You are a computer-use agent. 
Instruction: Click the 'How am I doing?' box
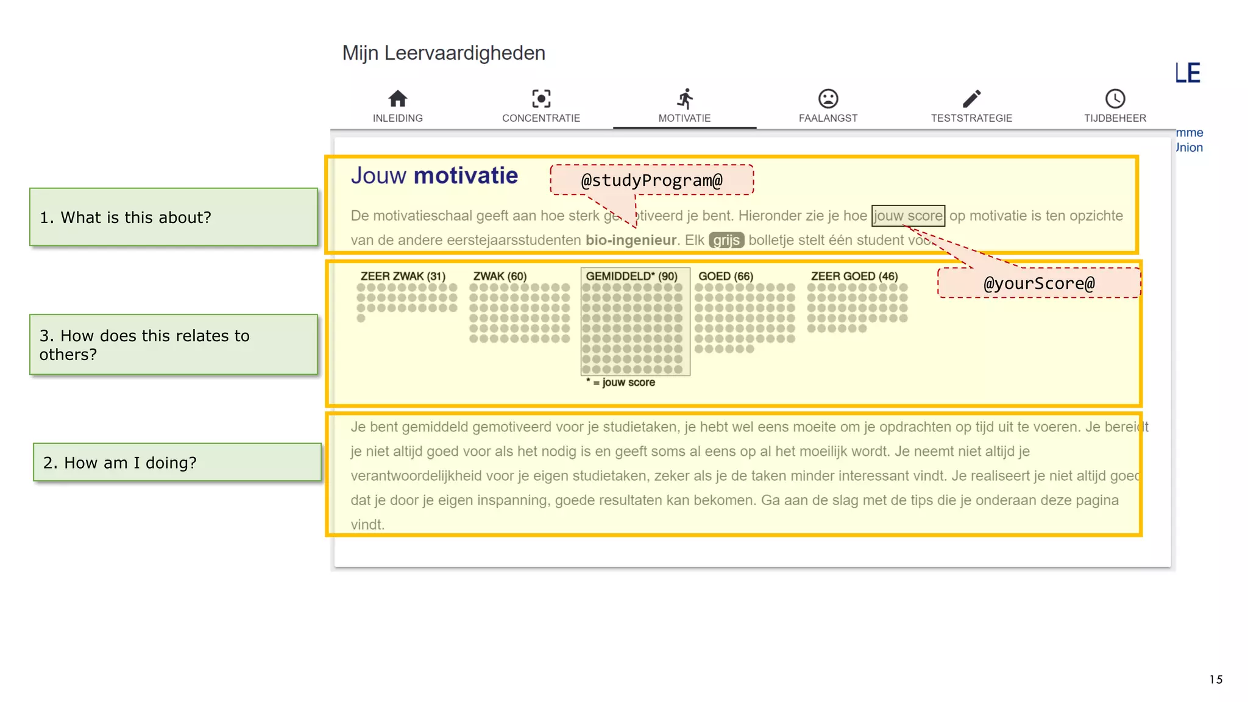point(177,463)
